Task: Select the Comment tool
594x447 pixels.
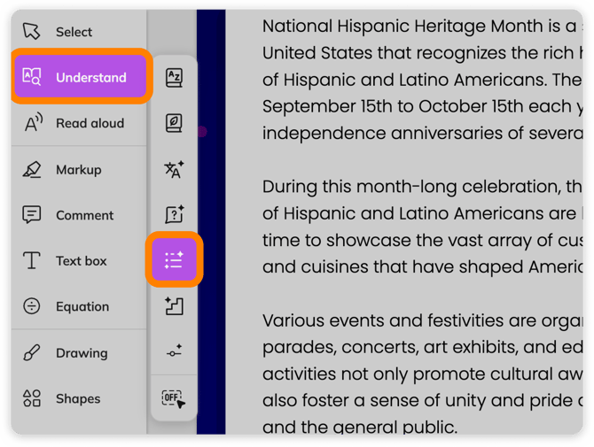Action: [x=79, y=215]
